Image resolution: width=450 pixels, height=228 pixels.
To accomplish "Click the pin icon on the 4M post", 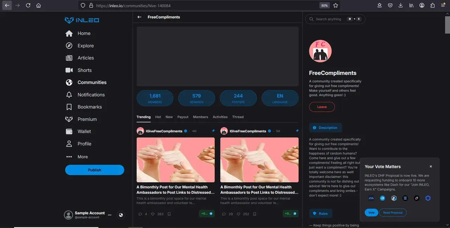I will pyautogui.click(x=213, y=131).
